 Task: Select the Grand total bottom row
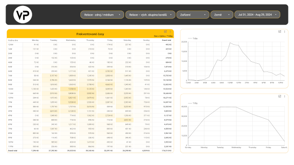pos(90,151)
